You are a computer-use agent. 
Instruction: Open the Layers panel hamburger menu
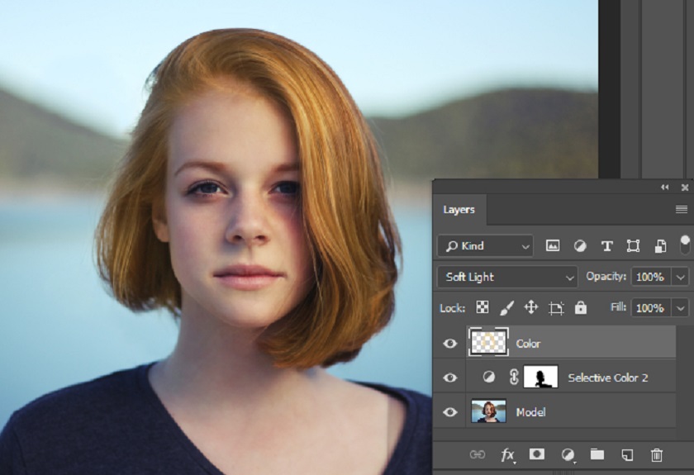point(682,210)
